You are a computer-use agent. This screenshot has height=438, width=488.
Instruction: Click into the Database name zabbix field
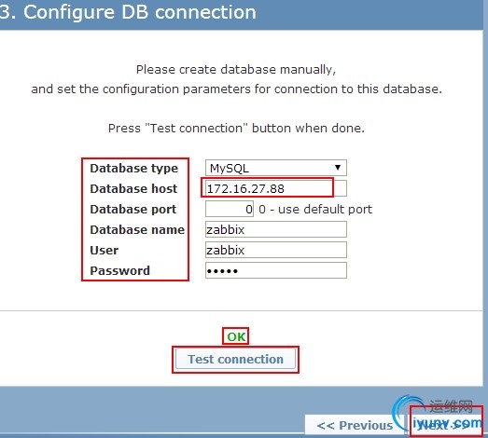coord(276,229)
